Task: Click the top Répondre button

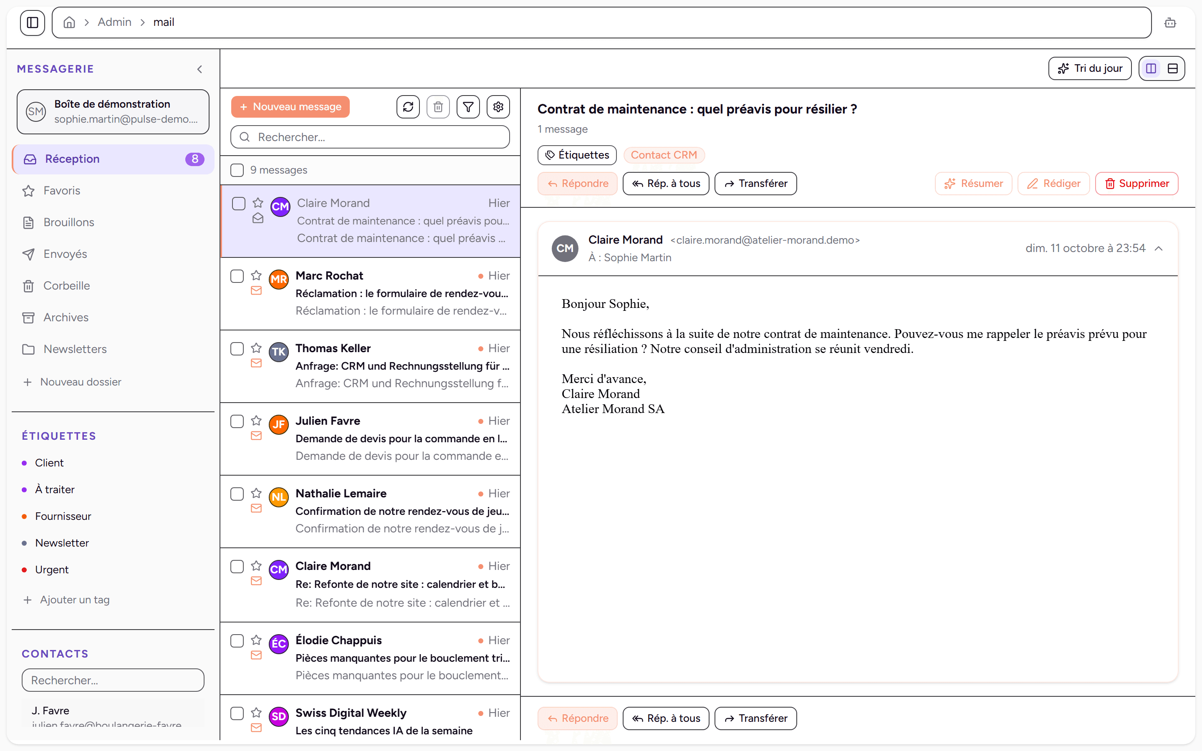Action: 577,184
